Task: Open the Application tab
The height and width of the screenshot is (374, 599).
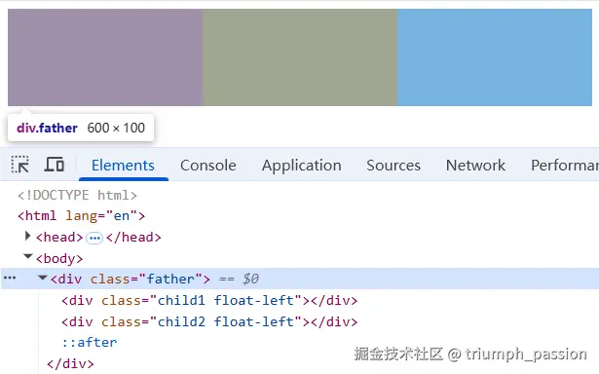Action: [x=301, y=166]
